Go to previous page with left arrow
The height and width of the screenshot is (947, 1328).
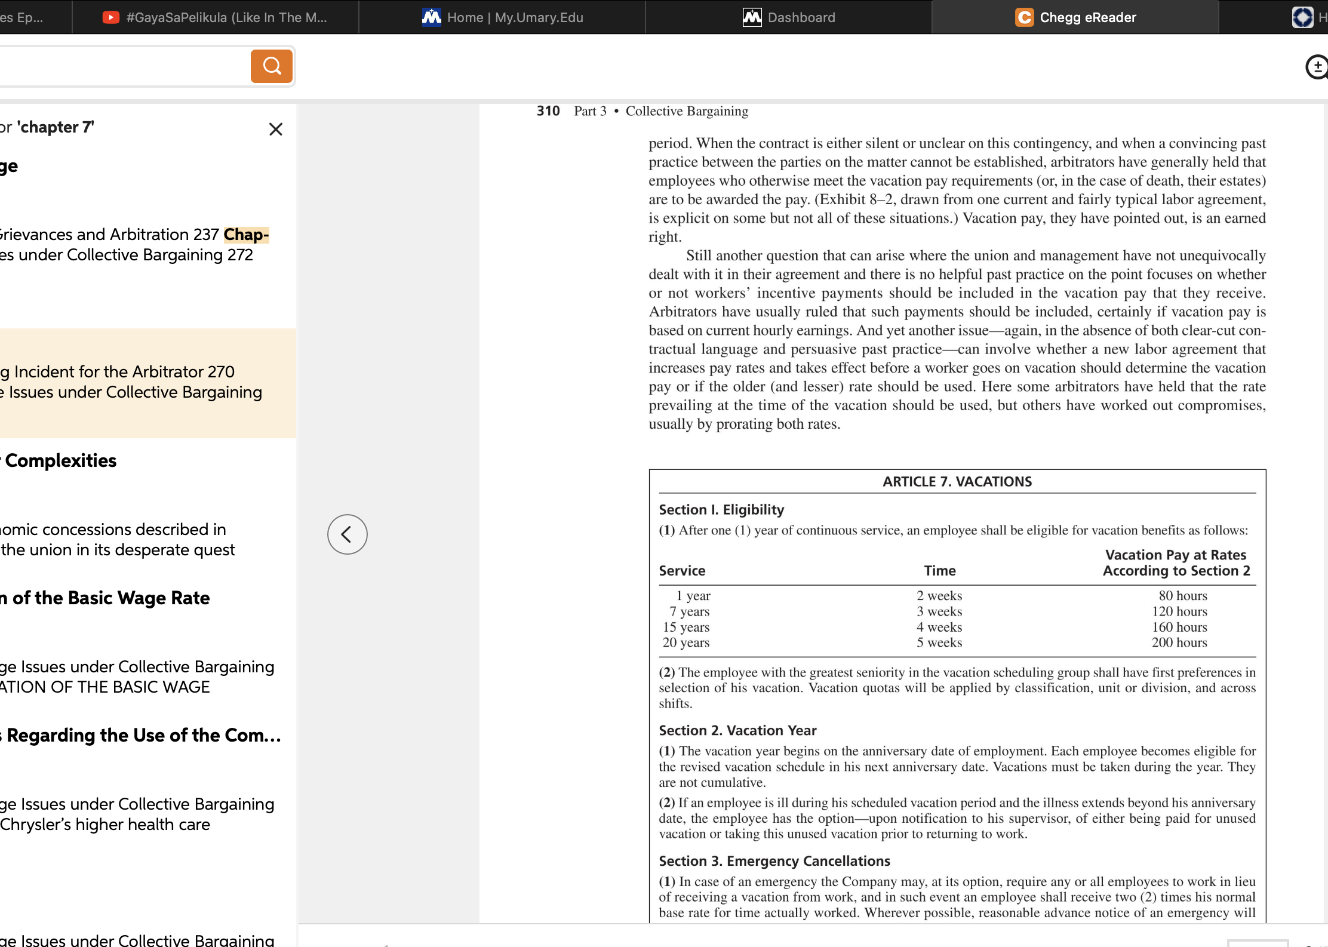tap(347, 534)
